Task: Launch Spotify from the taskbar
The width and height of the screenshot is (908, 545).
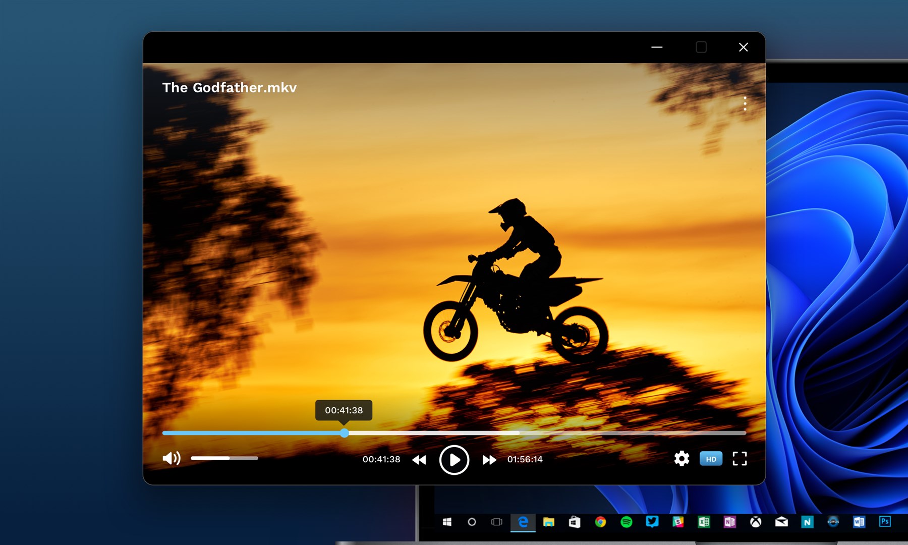Action: (626, 522)
